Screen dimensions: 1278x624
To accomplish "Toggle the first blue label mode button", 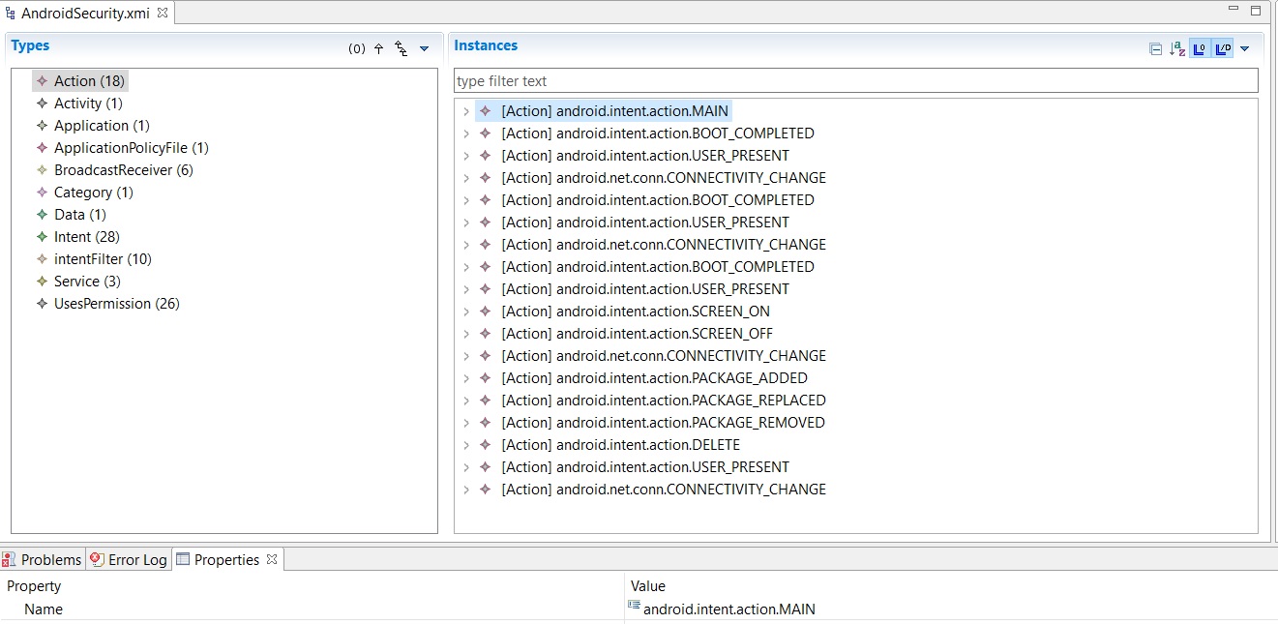I will pos(1200,49).
